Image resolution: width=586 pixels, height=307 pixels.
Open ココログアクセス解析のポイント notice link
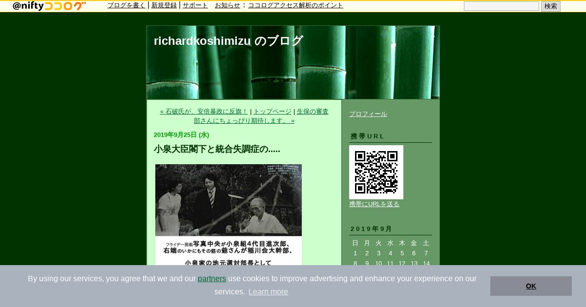[x=295, y=5]
